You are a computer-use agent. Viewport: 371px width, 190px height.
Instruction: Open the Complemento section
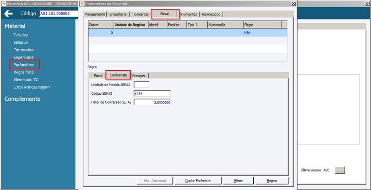click(x=22, y=99)
